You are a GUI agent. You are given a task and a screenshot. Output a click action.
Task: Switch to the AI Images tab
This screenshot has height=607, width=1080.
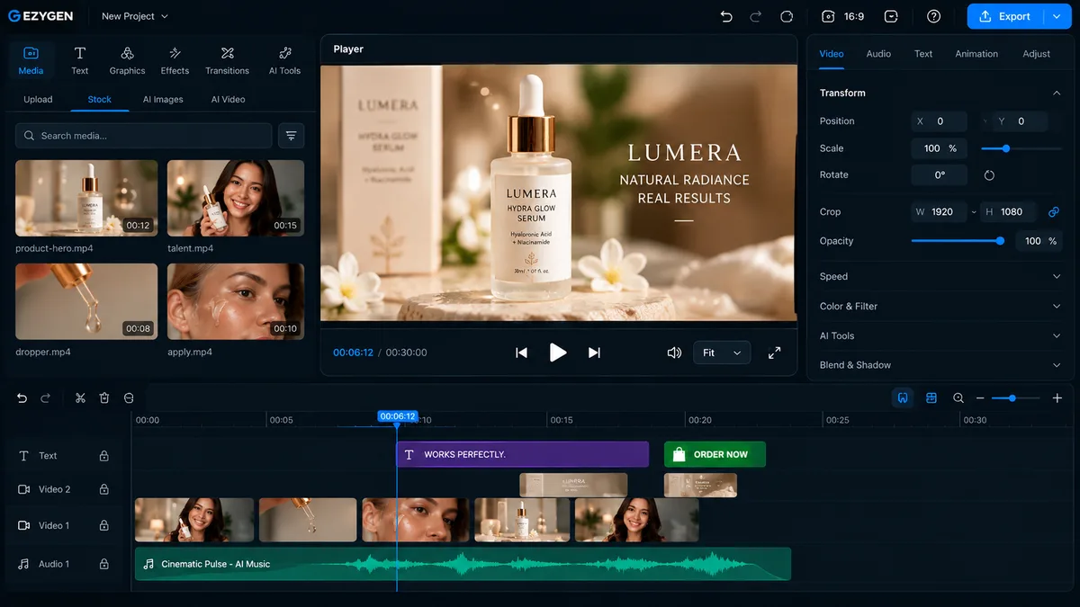coord(163,100)
